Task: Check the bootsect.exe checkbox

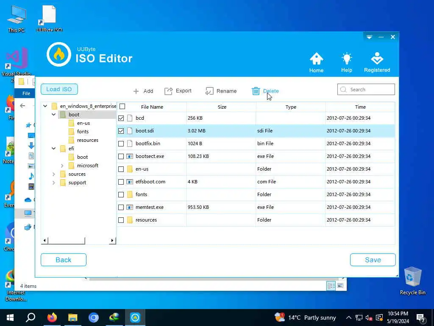Action: tap(121, 156)
